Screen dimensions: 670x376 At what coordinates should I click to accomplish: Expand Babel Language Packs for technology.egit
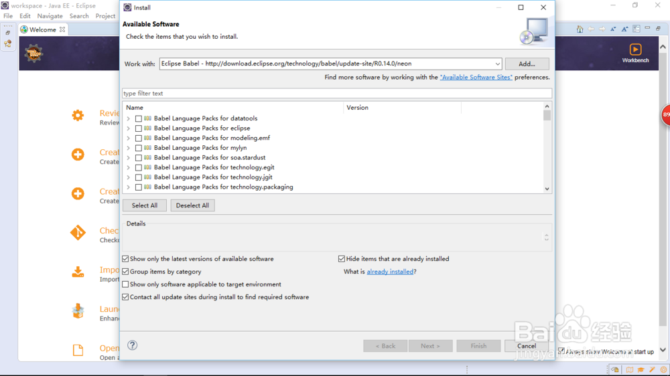click(x=128, y=168)
